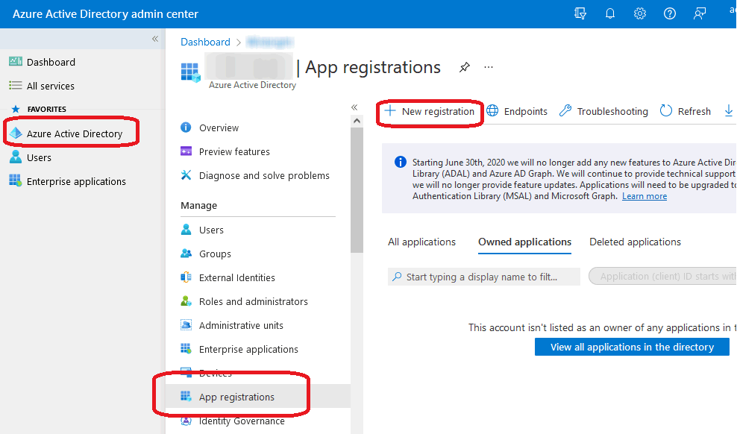Open External Identities

click(x=237, y=278)
